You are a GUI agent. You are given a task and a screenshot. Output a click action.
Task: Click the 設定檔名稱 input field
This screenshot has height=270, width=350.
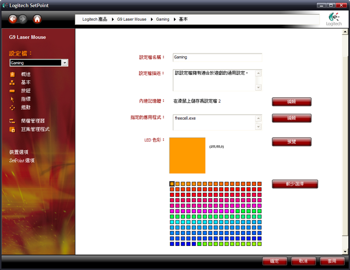pyautogui.click(x=217, y=57)
